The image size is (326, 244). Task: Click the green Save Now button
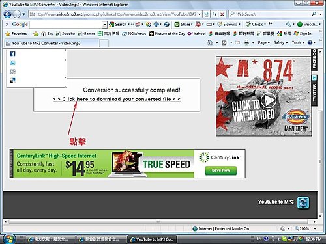(x=221, y=170)
